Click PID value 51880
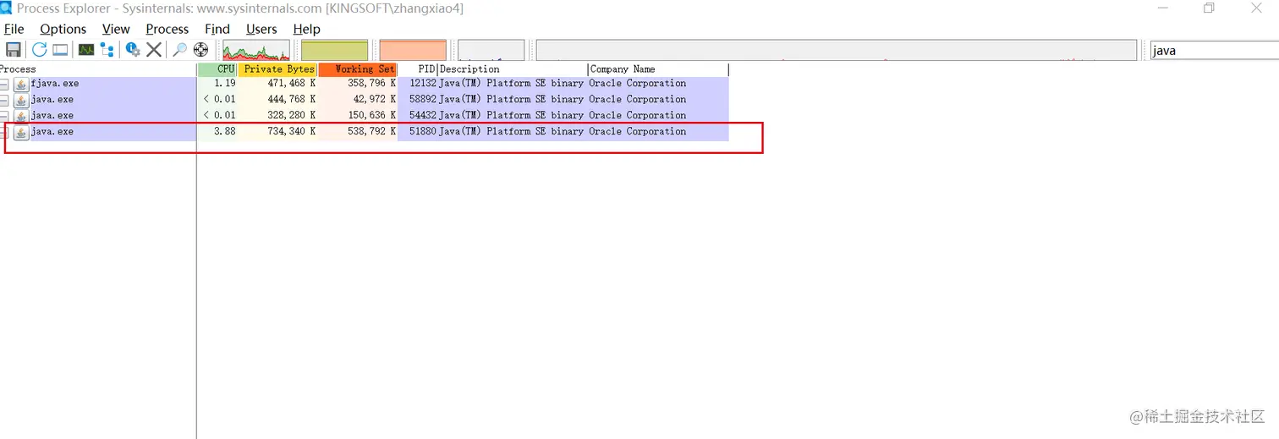The height and width of the screenshot is (439, 1279). [x=423, y=132]
